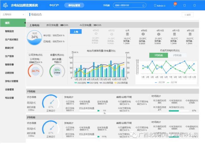Open the Admin user dropdown
Viewport: 205px width, 144px height.
159,5
